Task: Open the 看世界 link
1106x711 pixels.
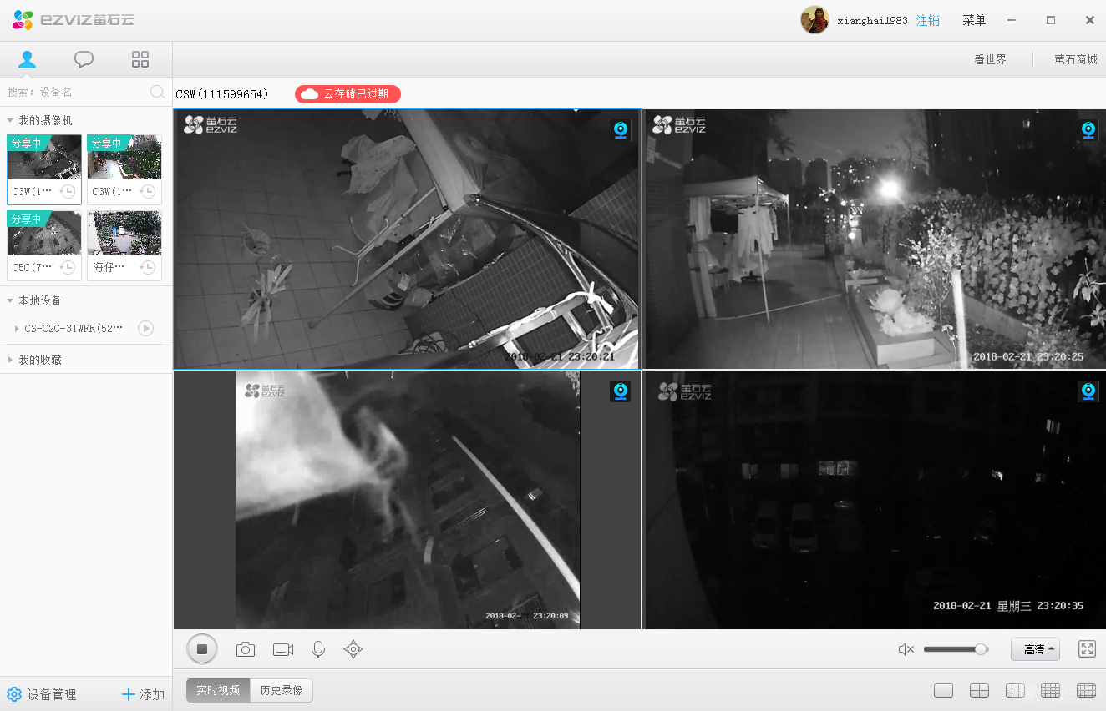Action: [991, 60]
